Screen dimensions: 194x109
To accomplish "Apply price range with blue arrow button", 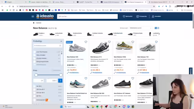I will pos(60,81).
